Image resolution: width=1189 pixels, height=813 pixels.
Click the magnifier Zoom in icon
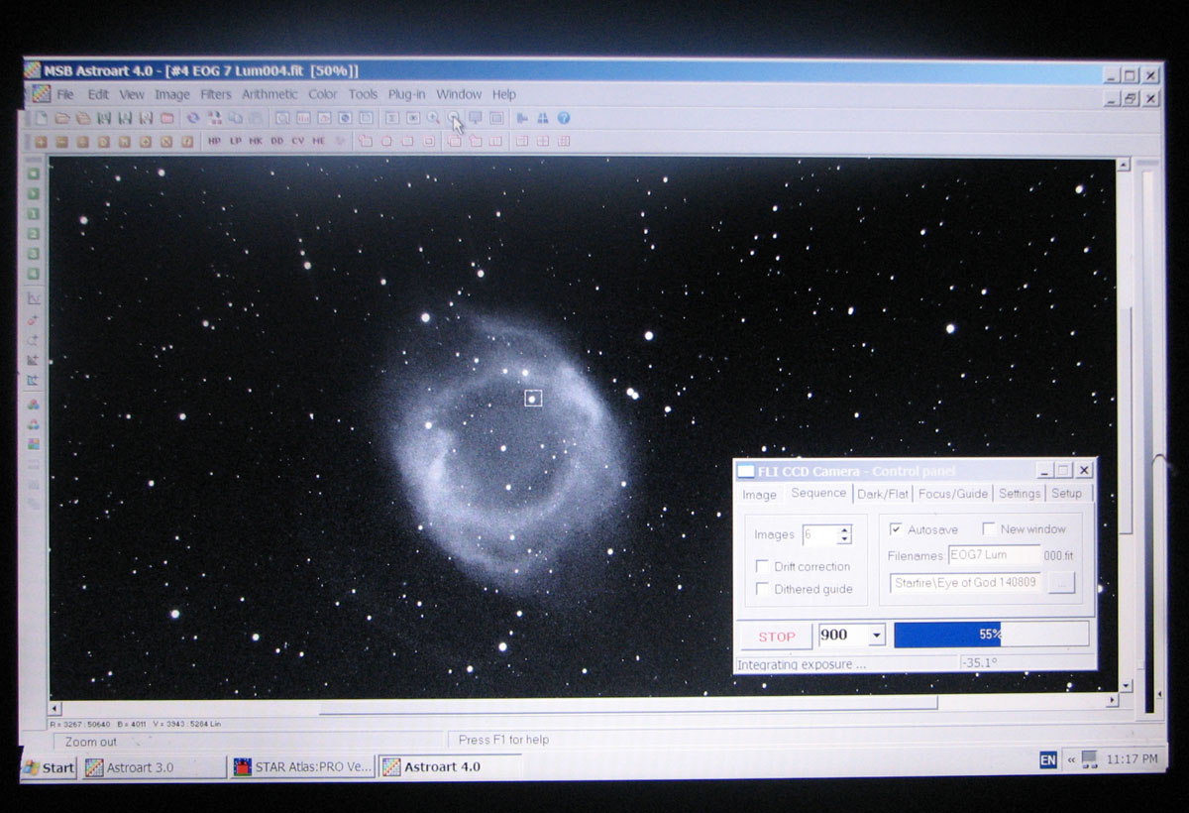[433, 118]
